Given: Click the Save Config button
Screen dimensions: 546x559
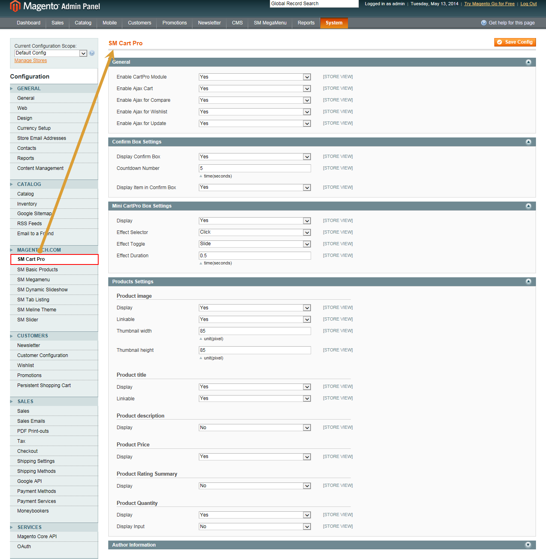Looking at the screenshot, I should point(515,42).
